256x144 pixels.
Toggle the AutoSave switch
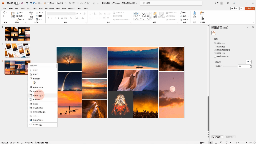click(x=17, y=3)
